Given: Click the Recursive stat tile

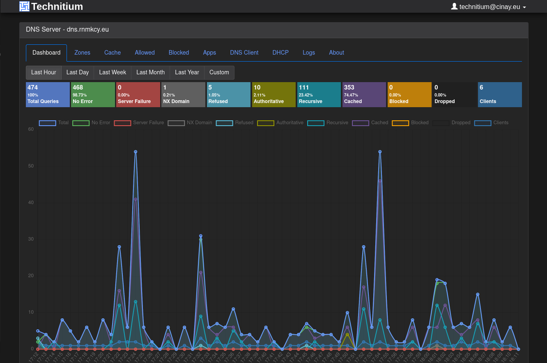Looking at the screenshot, I should pos(319,94).
